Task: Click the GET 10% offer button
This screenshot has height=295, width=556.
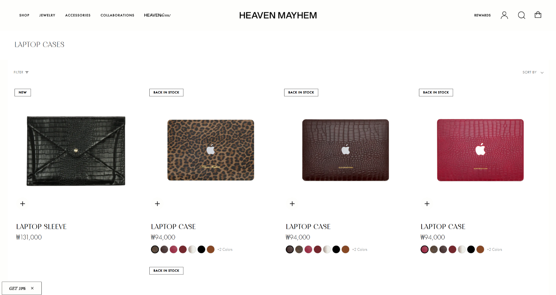Action: (x=17, y=288)
